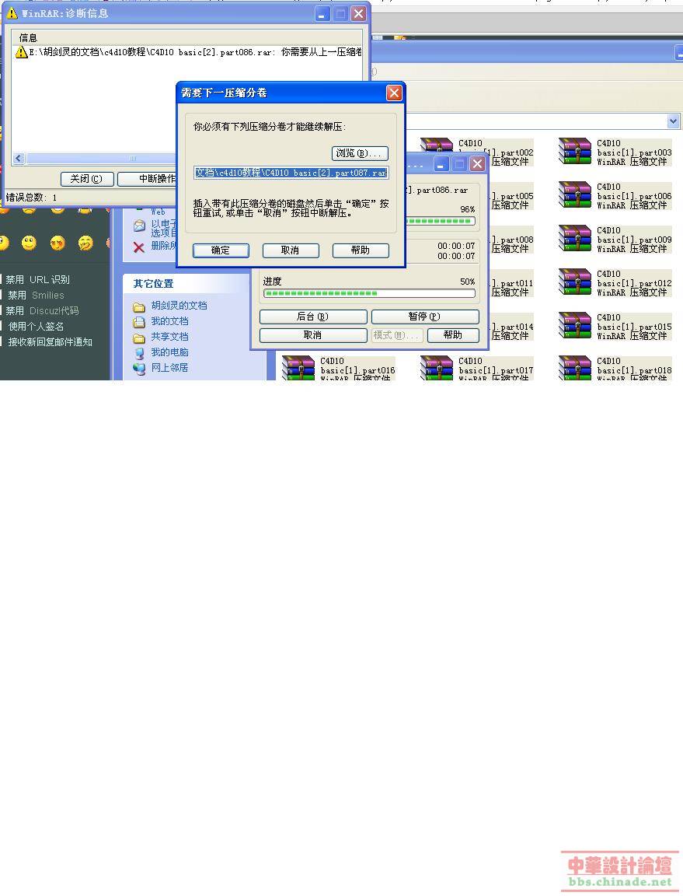Click the part087.rar volume path field
The width and height of the screenshot is (683, 896).
[291, 173]
